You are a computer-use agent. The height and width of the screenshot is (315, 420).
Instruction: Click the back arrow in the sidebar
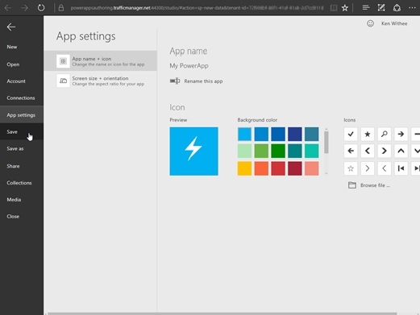tap(11, 27)
